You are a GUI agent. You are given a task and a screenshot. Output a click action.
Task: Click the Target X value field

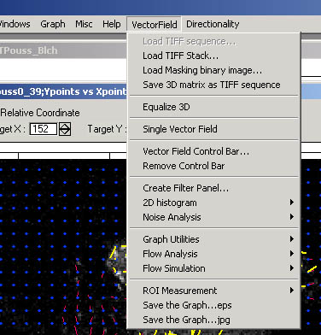pyautogui.click(x=44, y=129)
